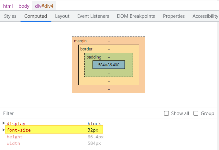Select the div#div4 breadcrumb element

(44, 6)
